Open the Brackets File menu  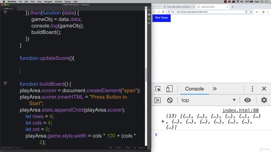click(x=20, y=2)
